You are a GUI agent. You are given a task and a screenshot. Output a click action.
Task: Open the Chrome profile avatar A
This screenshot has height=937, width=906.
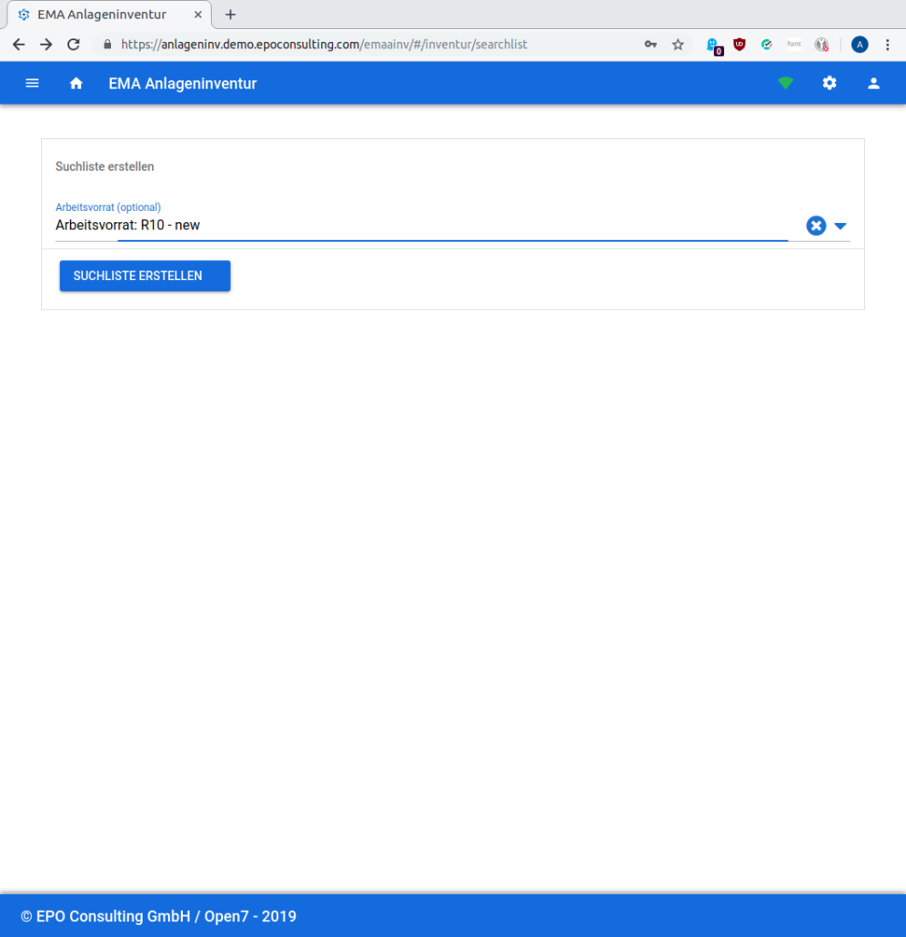(860, 45)
